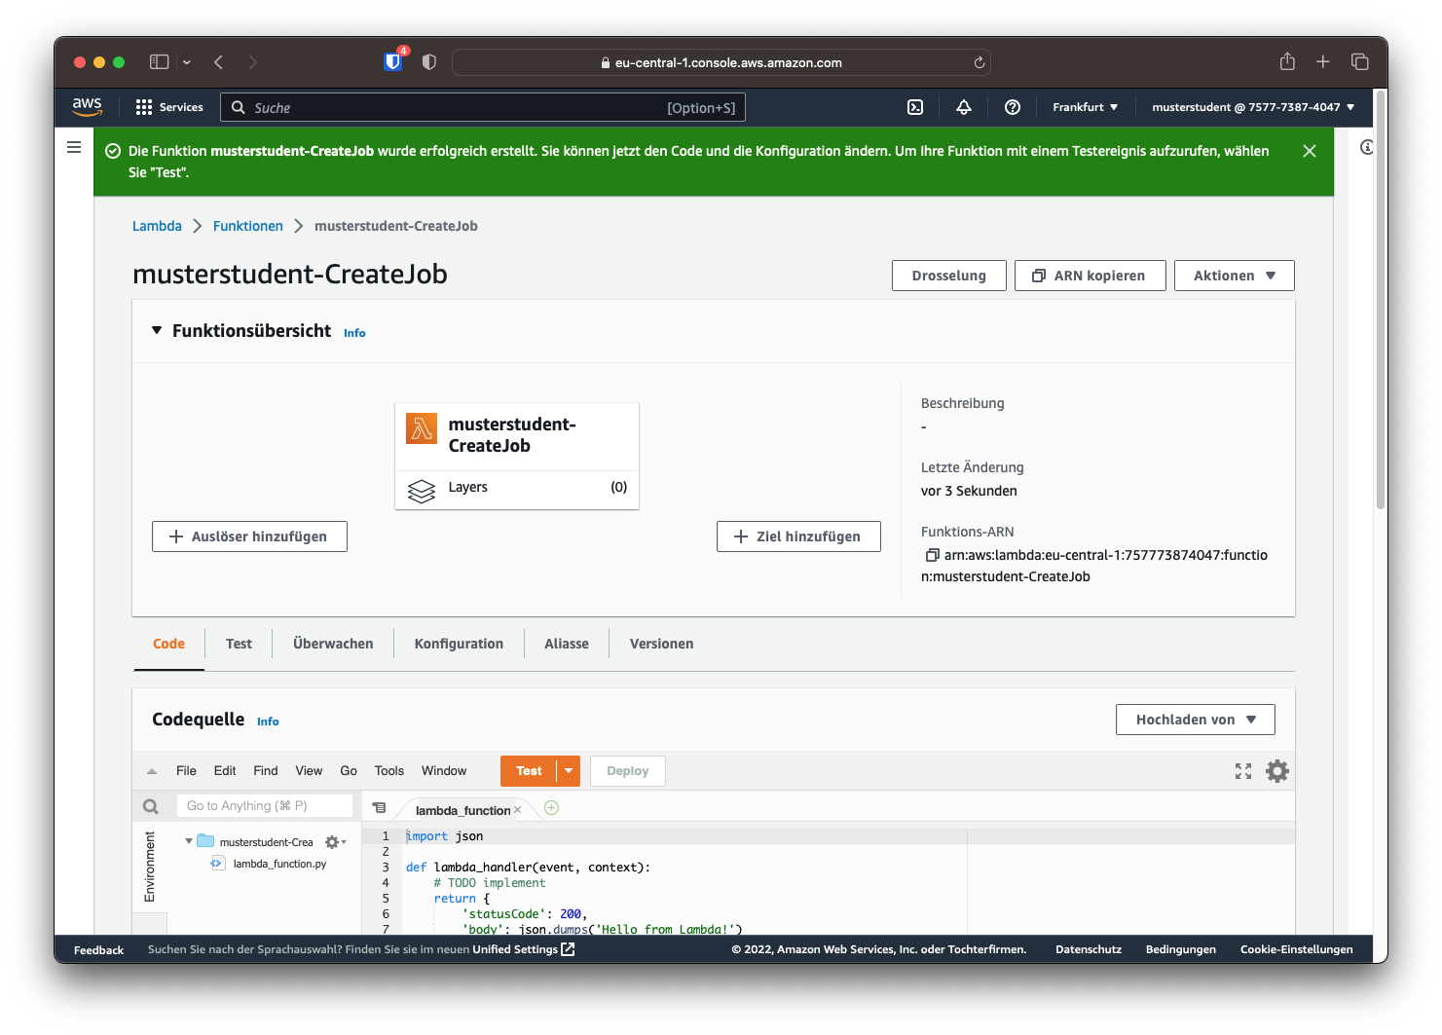
Task: Open the Edit menu in editor
Action: tap(225, 771)
